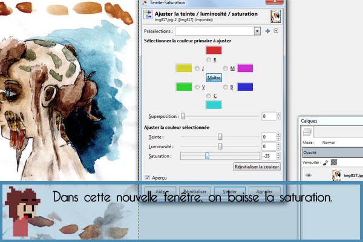
Task: Toggle lock pixels brush icon
Action: pos(325,163)
